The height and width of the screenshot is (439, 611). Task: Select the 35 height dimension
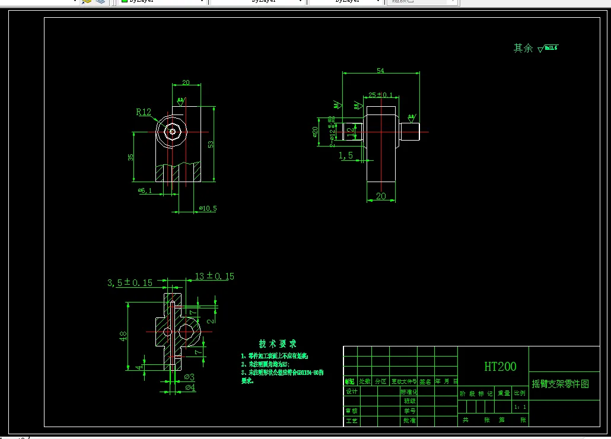130,157
